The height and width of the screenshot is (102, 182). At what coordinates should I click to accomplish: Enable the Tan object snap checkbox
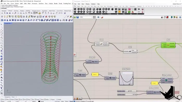pyautogui.click(x=31, y=99)
